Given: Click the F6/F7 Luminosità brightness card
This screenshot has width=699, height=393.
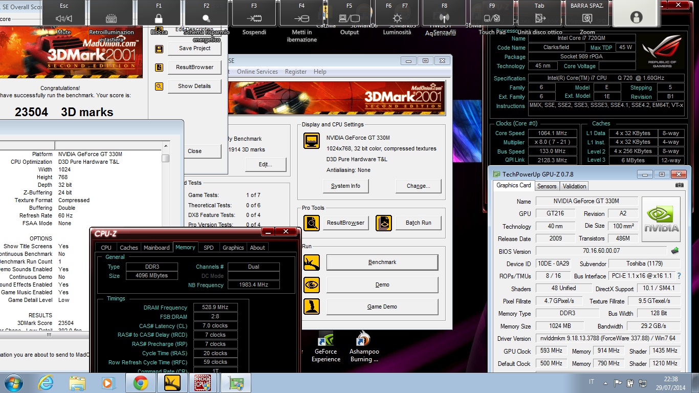Looking at the screenshot, I should click(x=397, y=13).
